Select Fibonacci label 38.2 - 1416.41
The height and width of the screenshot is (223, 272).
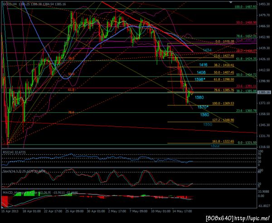224,65
